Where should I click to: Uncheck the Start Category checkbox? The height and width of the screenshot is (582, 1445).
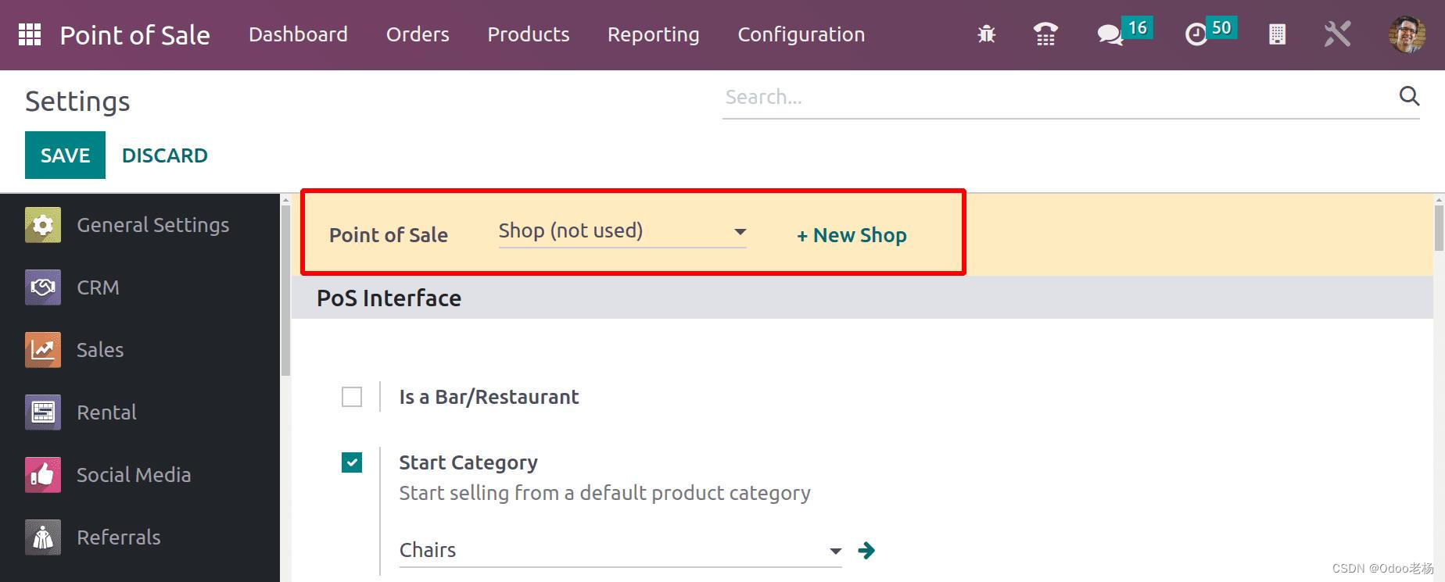(x=352, y=462)
